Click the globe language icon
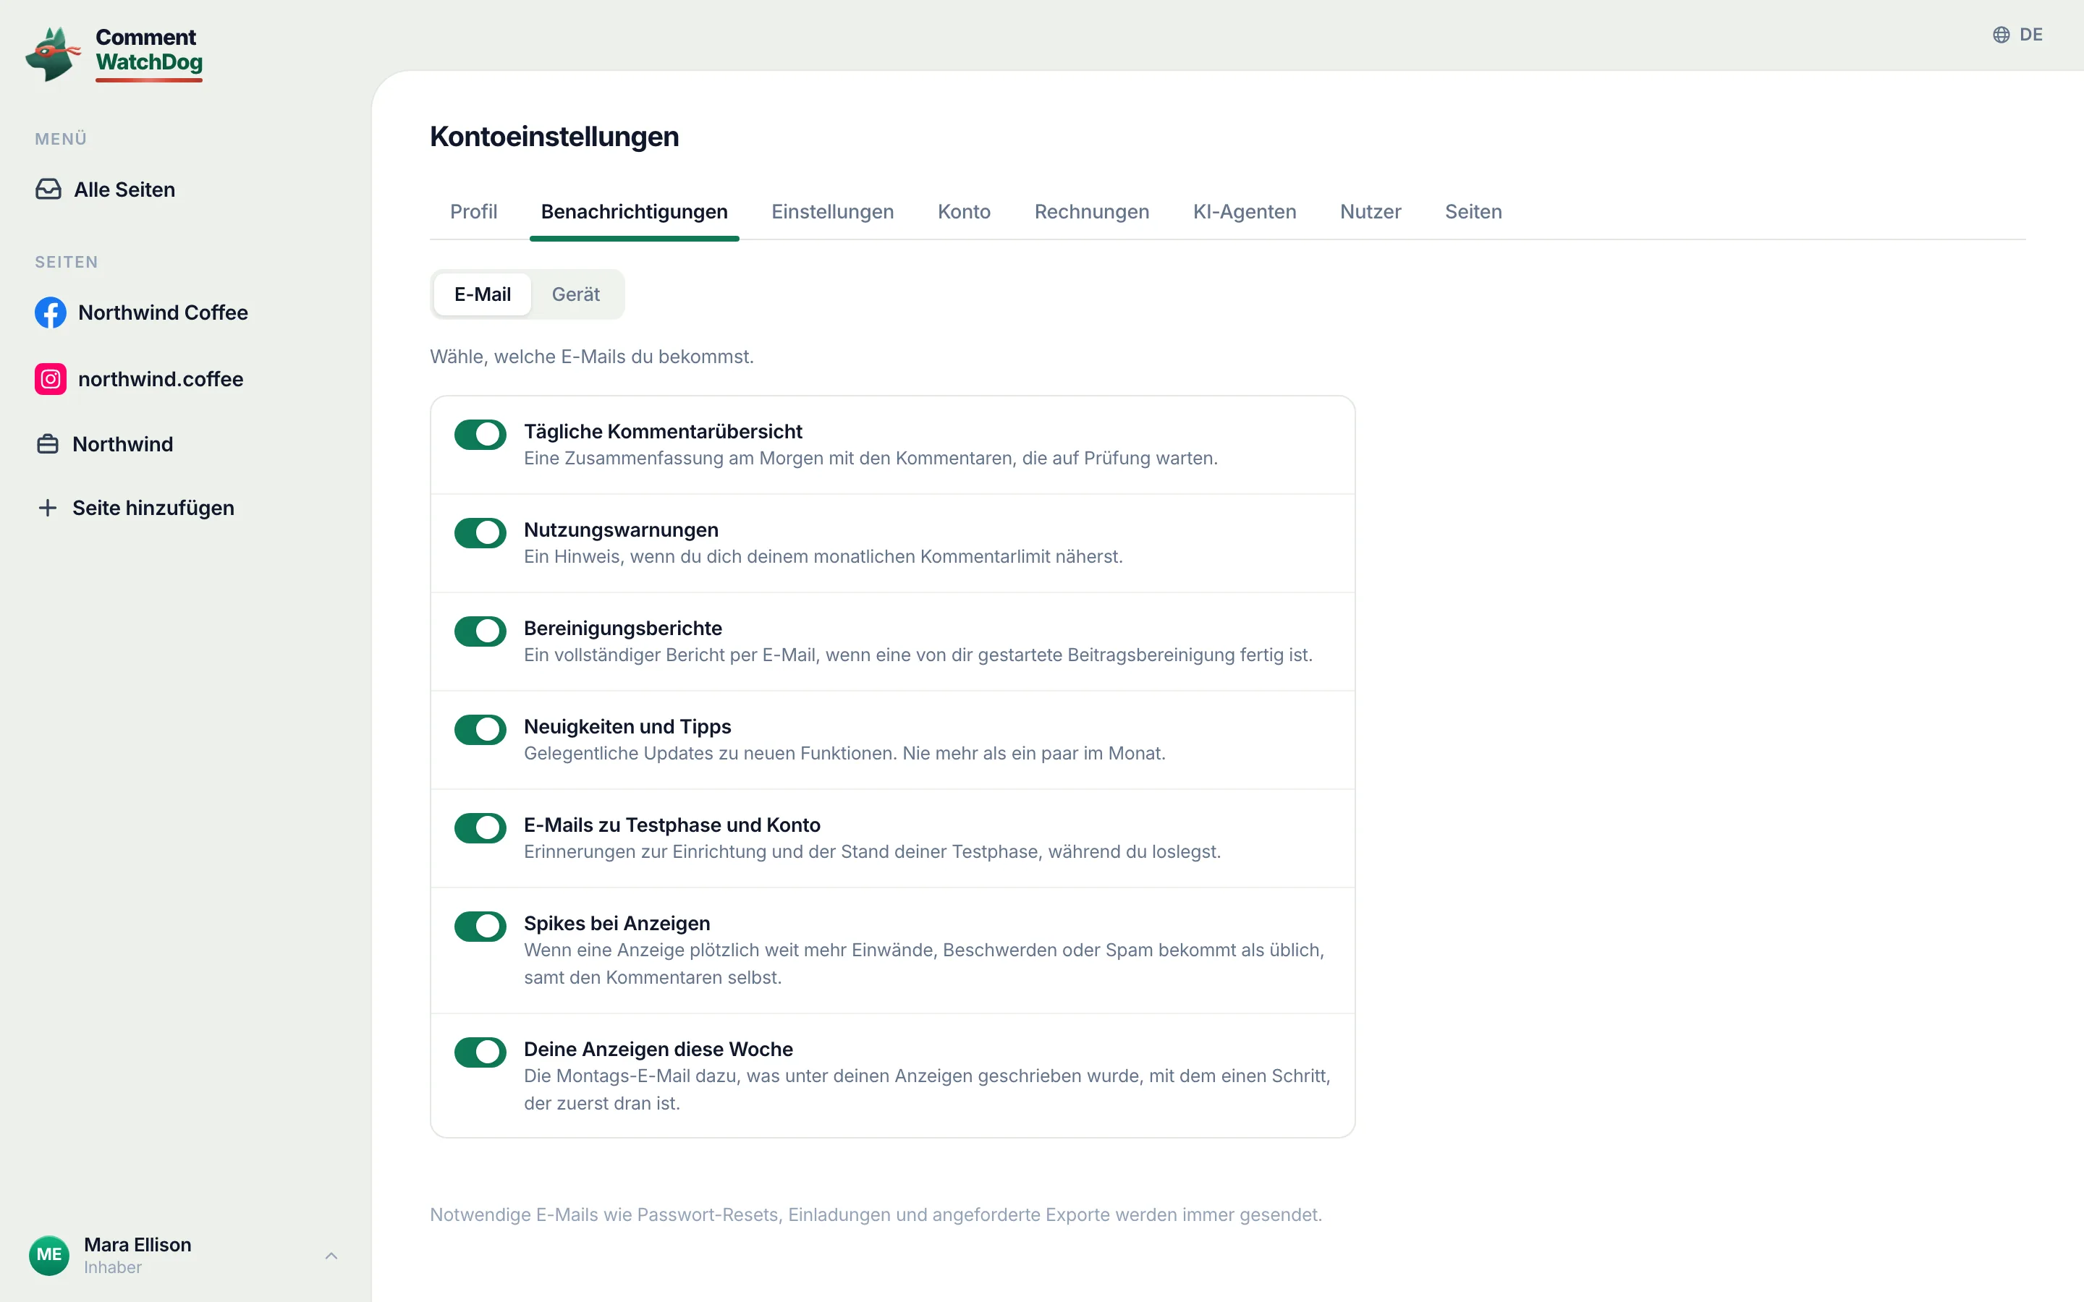The image size is (2084, 1302). point(2001,35)
